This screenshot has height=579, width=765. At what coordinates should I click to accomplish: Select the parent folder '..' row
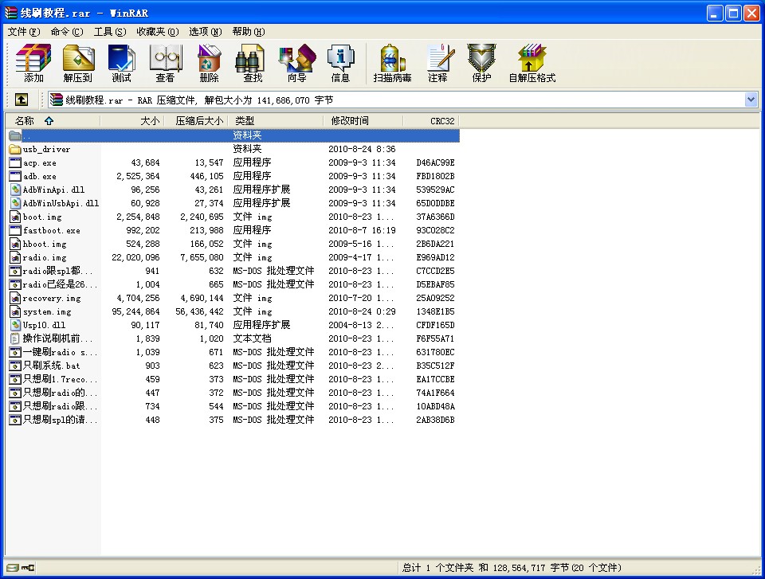click(x=233, y=135)
